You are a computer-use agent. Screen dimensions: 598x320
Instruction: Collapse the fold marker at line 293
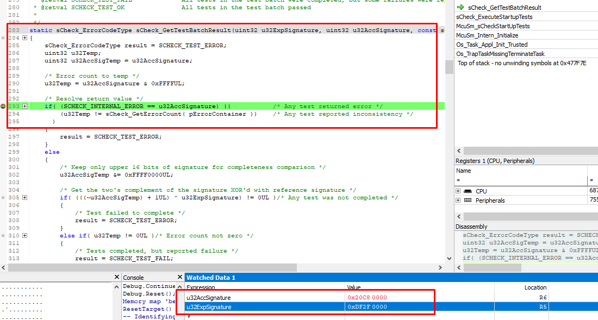point(25,106)
